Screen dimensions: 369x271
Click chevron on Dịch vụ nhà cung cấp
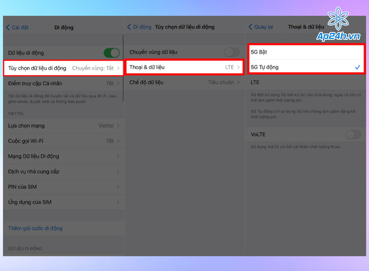pos(118,171)
